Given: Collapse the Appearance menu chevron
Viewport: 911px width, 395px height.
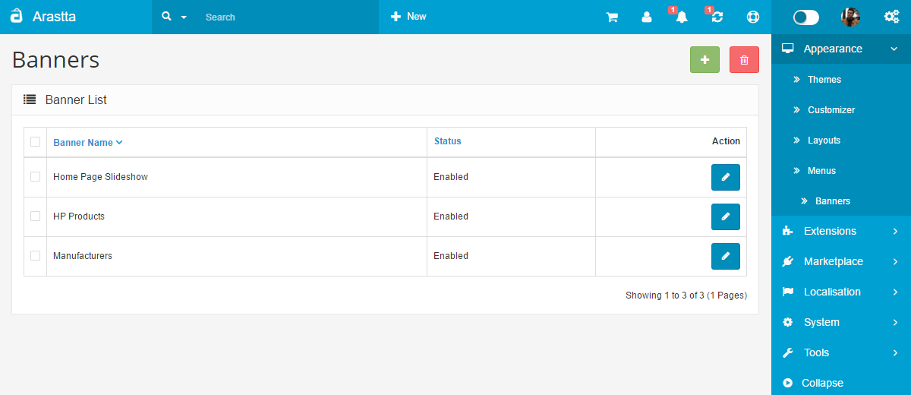Looking at the screenshot, I should click(x=895, y=49).
